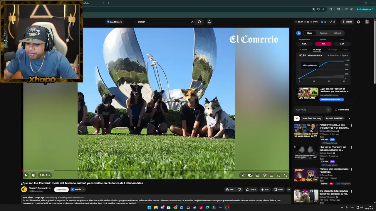The image size is (376, 211).
Task: Subscribe to Diario El Comercio
Action: click(61, 190)
